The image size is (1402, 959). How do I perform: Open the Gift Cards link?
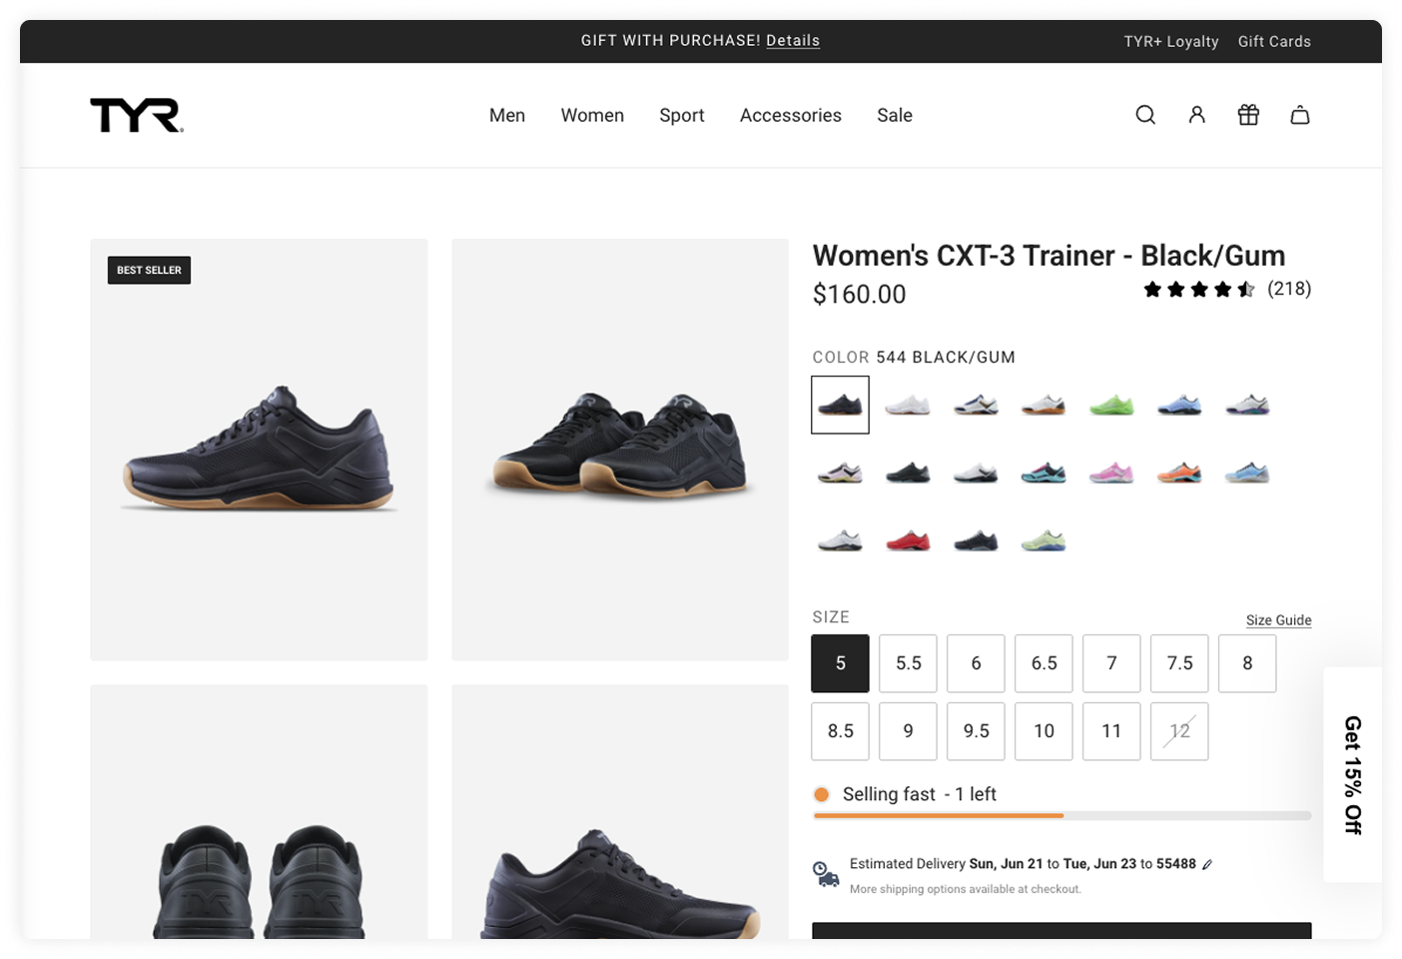click(1274, 41)
